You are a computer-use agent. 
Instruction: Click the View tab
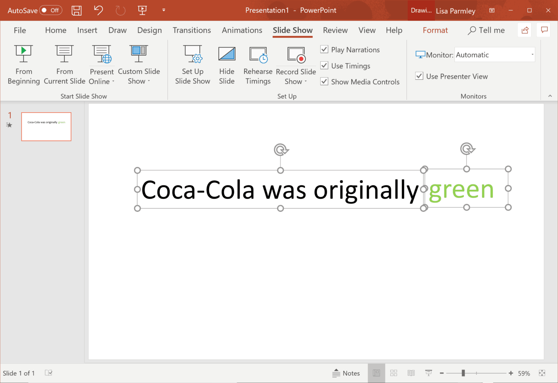(x=367, y=30)
